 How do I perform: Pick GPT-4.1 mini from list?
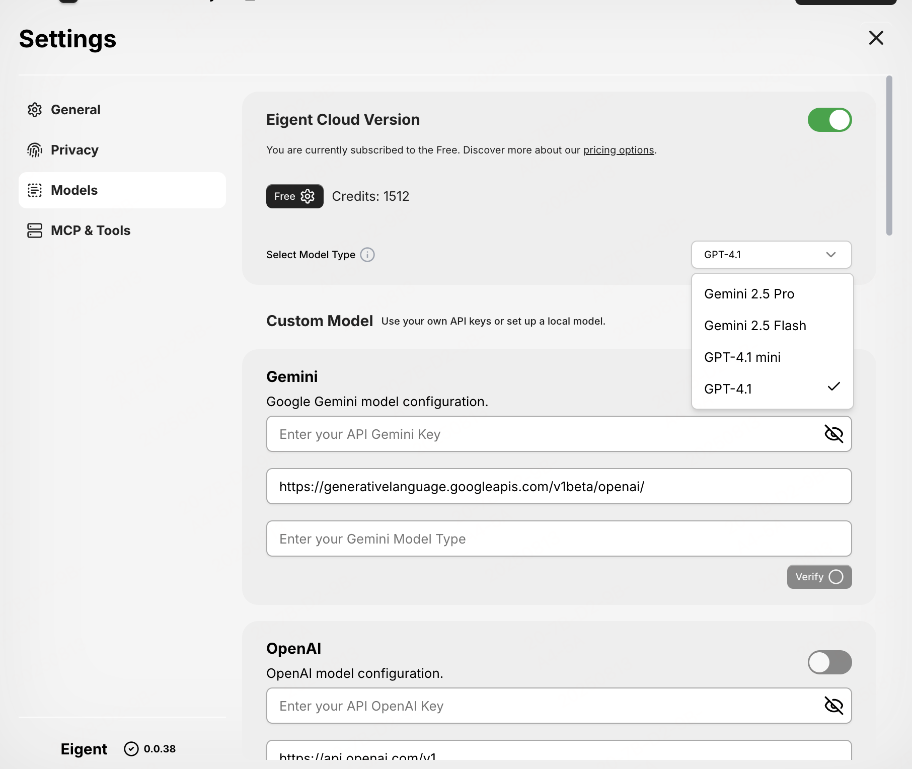pyautogui.click(x=773, y=357)
